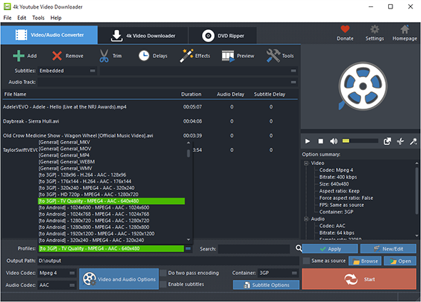The image size is (421, 302).
Task: Toggle Enable subtitles checkbox
Action: pos(163,284)
